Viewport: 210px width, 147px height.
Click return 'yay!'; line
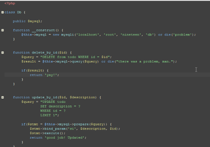[x=44, y=75]
